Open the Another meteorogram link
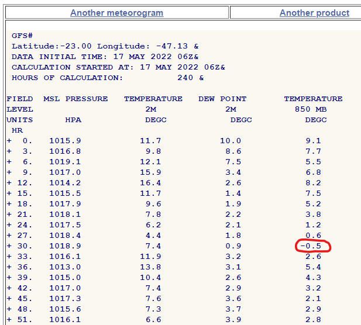 tap(116, 13)
